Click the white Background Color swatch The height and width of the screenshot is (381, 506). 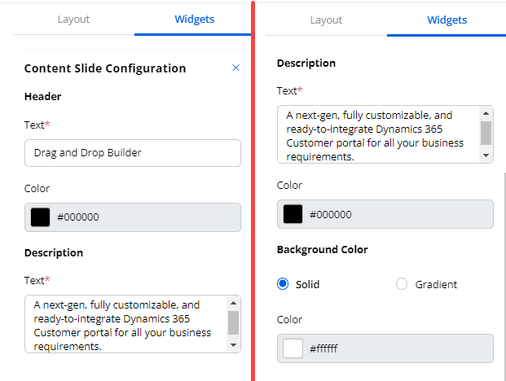(293, 348)
